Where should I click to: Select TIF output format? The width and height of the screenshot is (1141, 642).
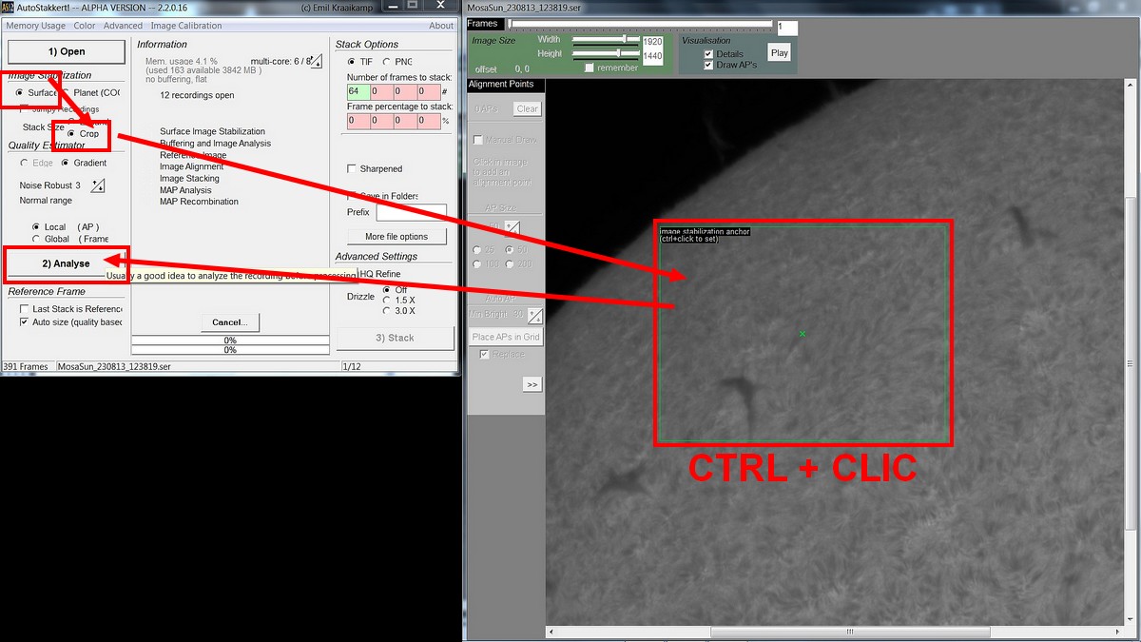352,62
